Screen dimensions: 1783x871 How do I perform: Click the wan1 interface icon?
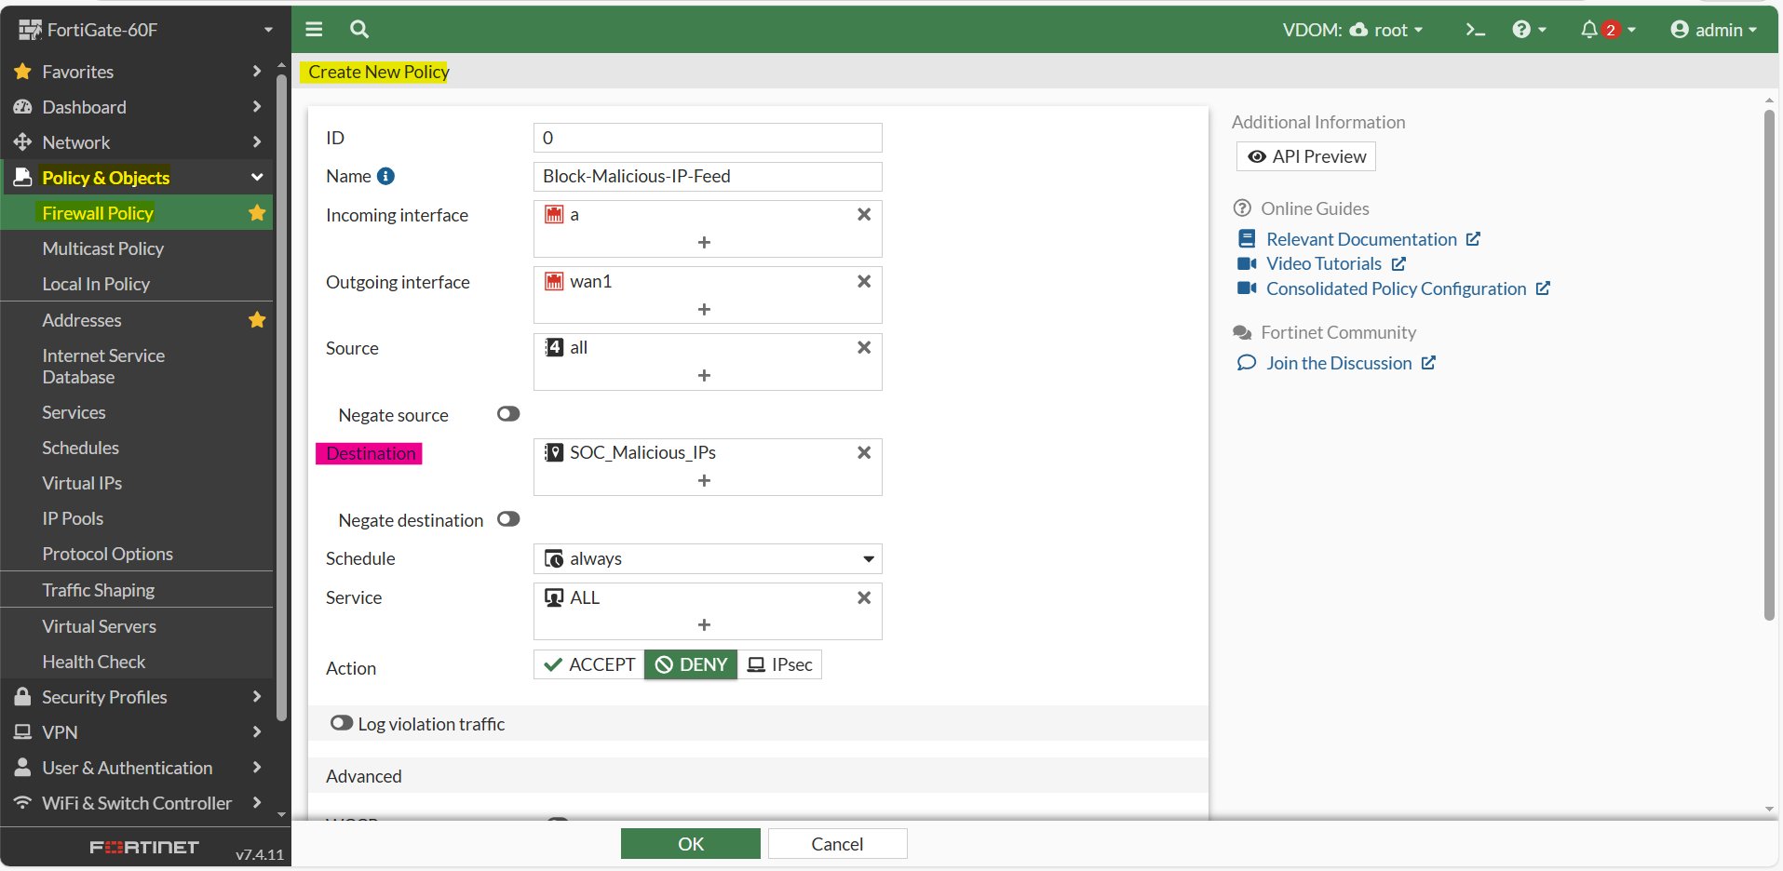pyautogui.click(x=554, y=281)
